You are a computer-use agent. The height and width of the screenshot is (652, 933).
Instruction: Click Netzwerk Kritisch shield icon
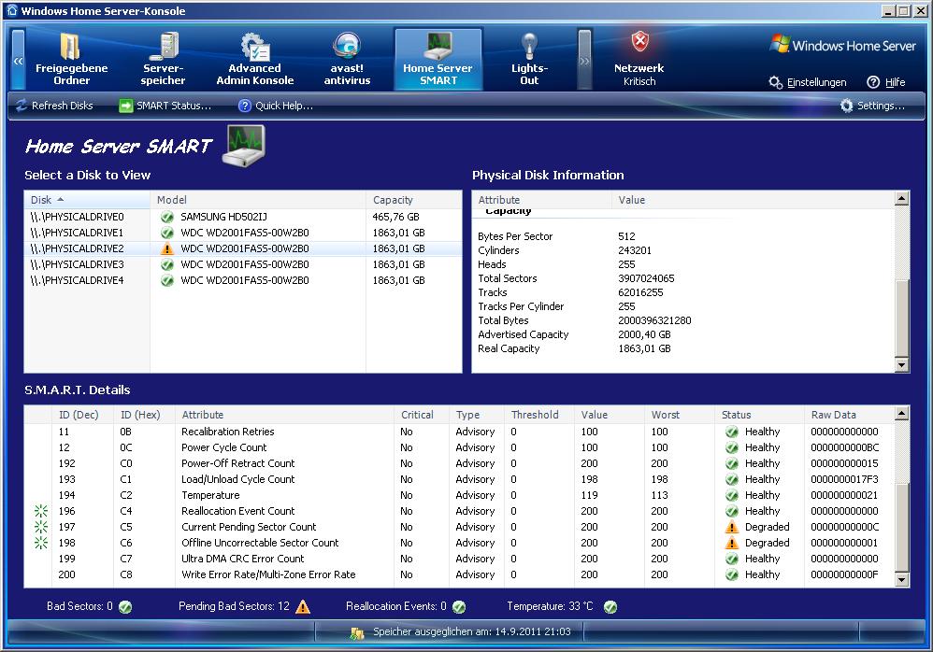(639, 42)
